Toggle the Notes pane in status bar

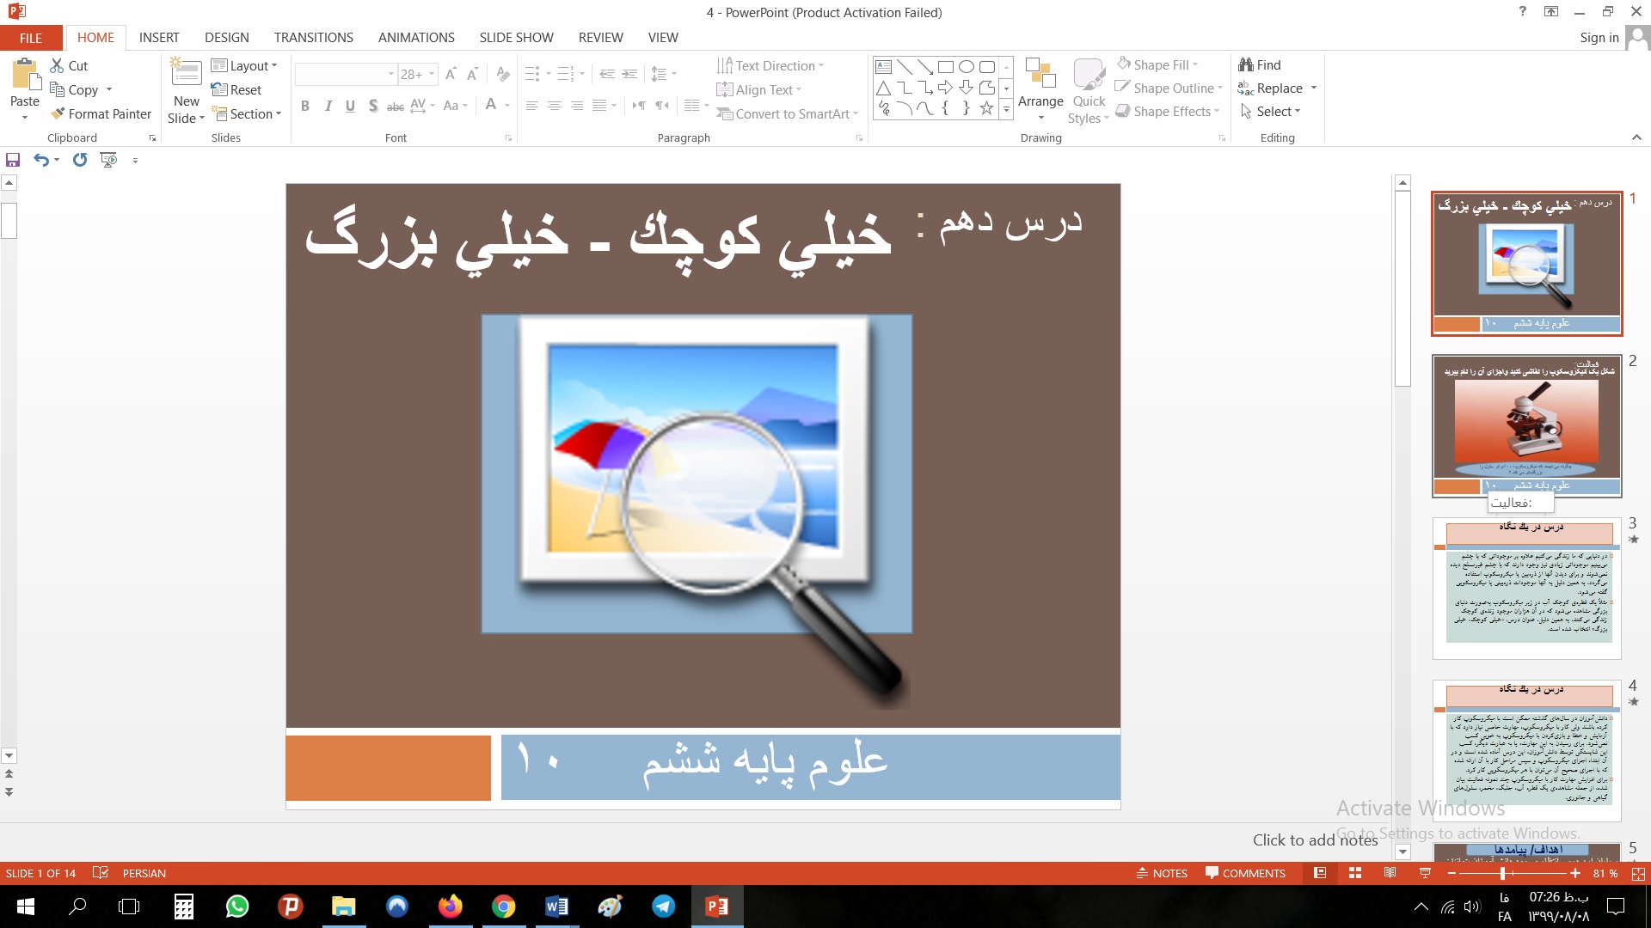pyautogui.click(x=1162, y=873)
